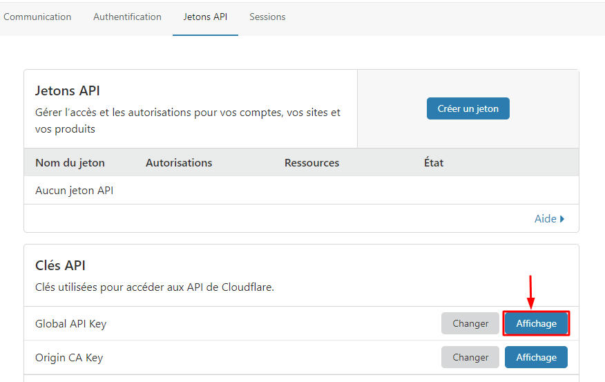The width and height of the screenshot is (605, 382).
Task: Click the triangle arrow beside Aide
Action: pyautogui.click(x=562, y=219)
